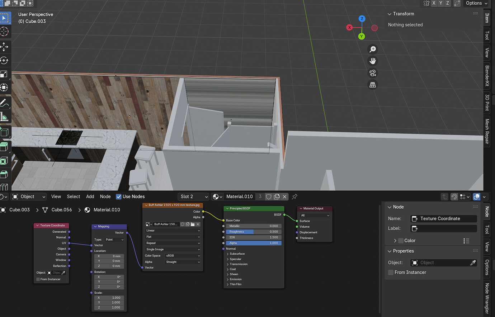Select the Annotate tool

click(x=4, y=103)
